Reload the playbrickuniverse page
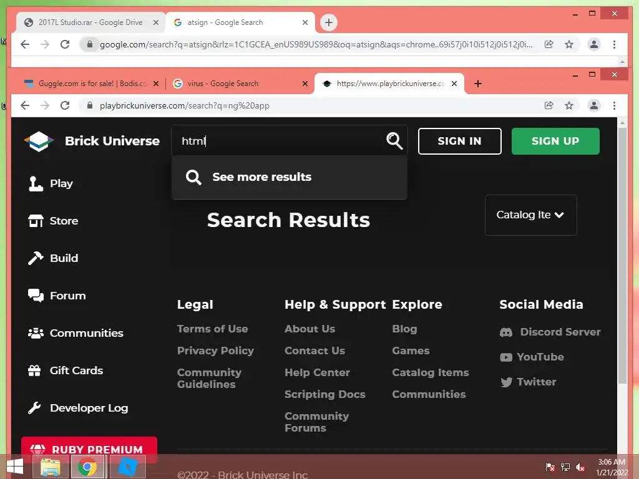Image resolution: width=639 pixels, height=479 pixels. (x=65, y=105)
